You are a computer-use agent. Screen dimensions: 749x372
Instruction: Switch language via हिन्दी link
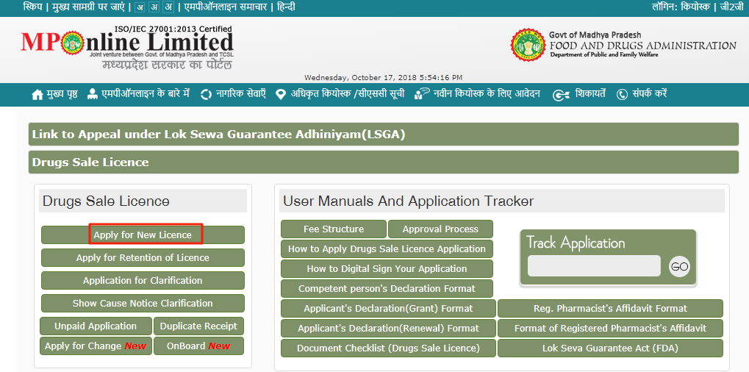tap(286, 7)
